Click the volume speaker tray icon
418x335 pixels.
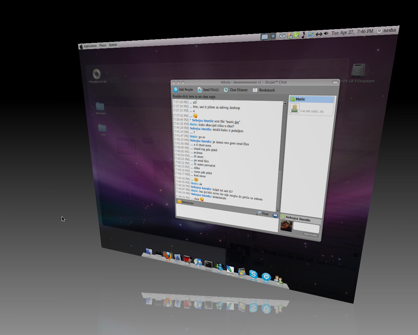pyautogui.click(x=326, y=33)
